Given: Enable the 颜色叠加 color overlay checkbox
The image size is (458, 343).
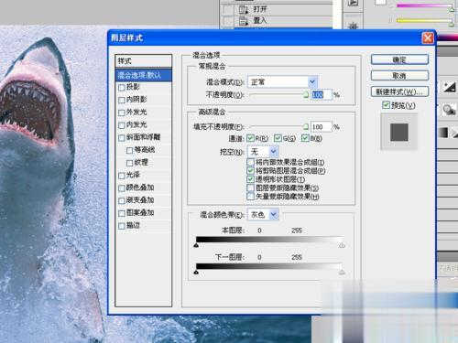Looking at the screenshot, I should 122,188.
